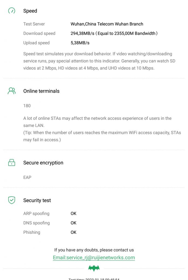Click the Secure encryption padlock icon
The height and width of the screenshot is (280, 188).
point(12,163)
